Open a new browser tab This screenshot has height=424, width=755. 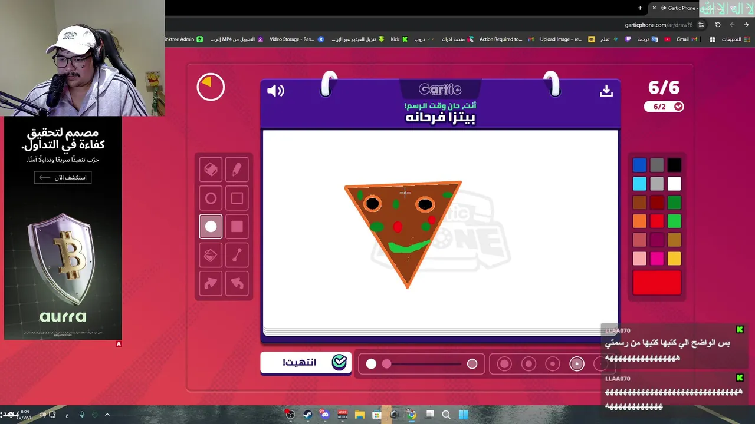tap(640, 8)
